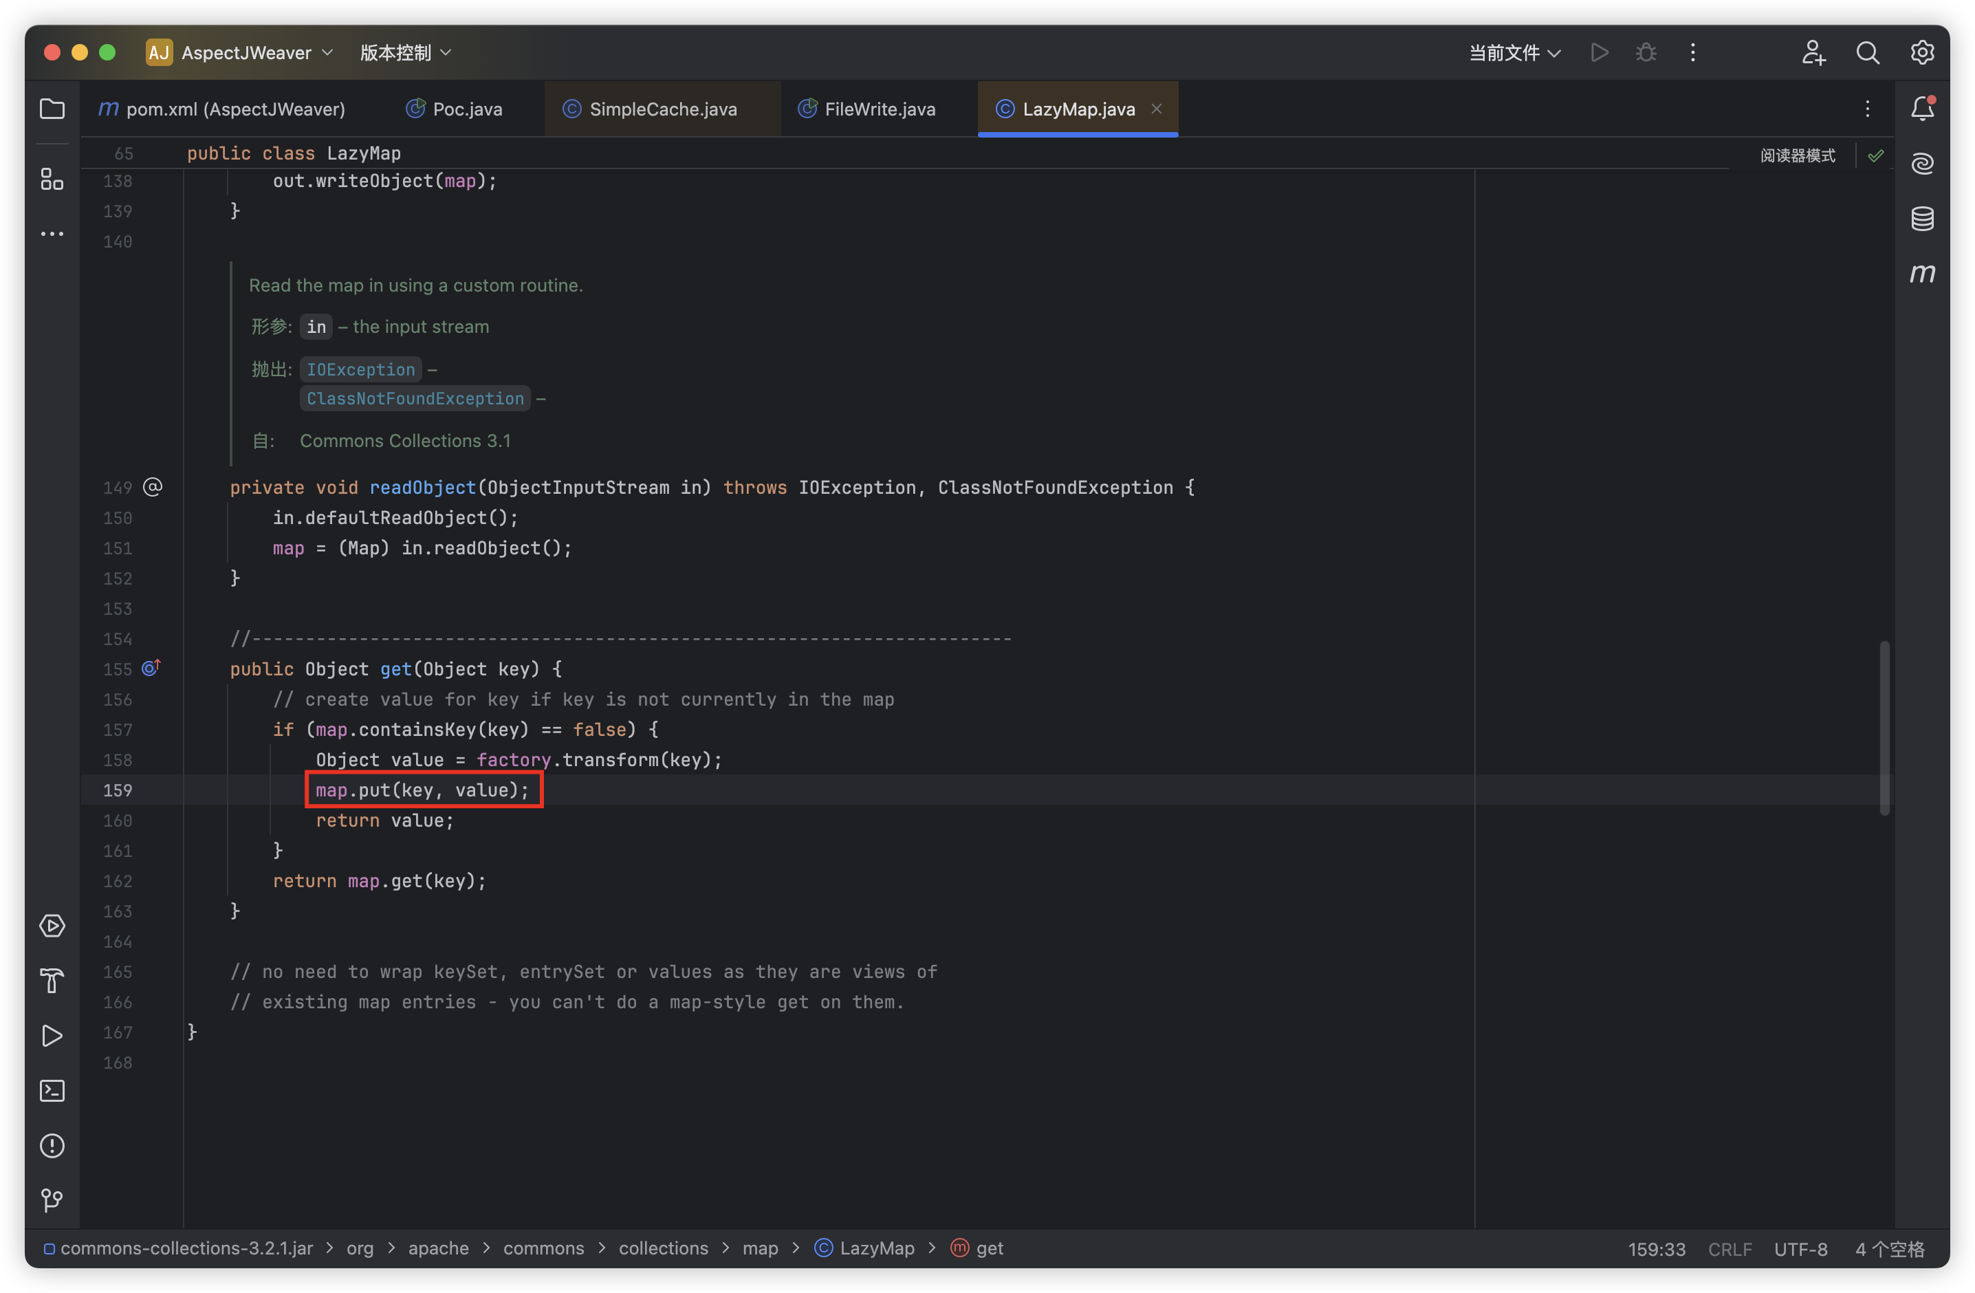Click commons-collections-3.2.1.jar breadcrumb
1975x1293 pixels.
point(178,1248)
